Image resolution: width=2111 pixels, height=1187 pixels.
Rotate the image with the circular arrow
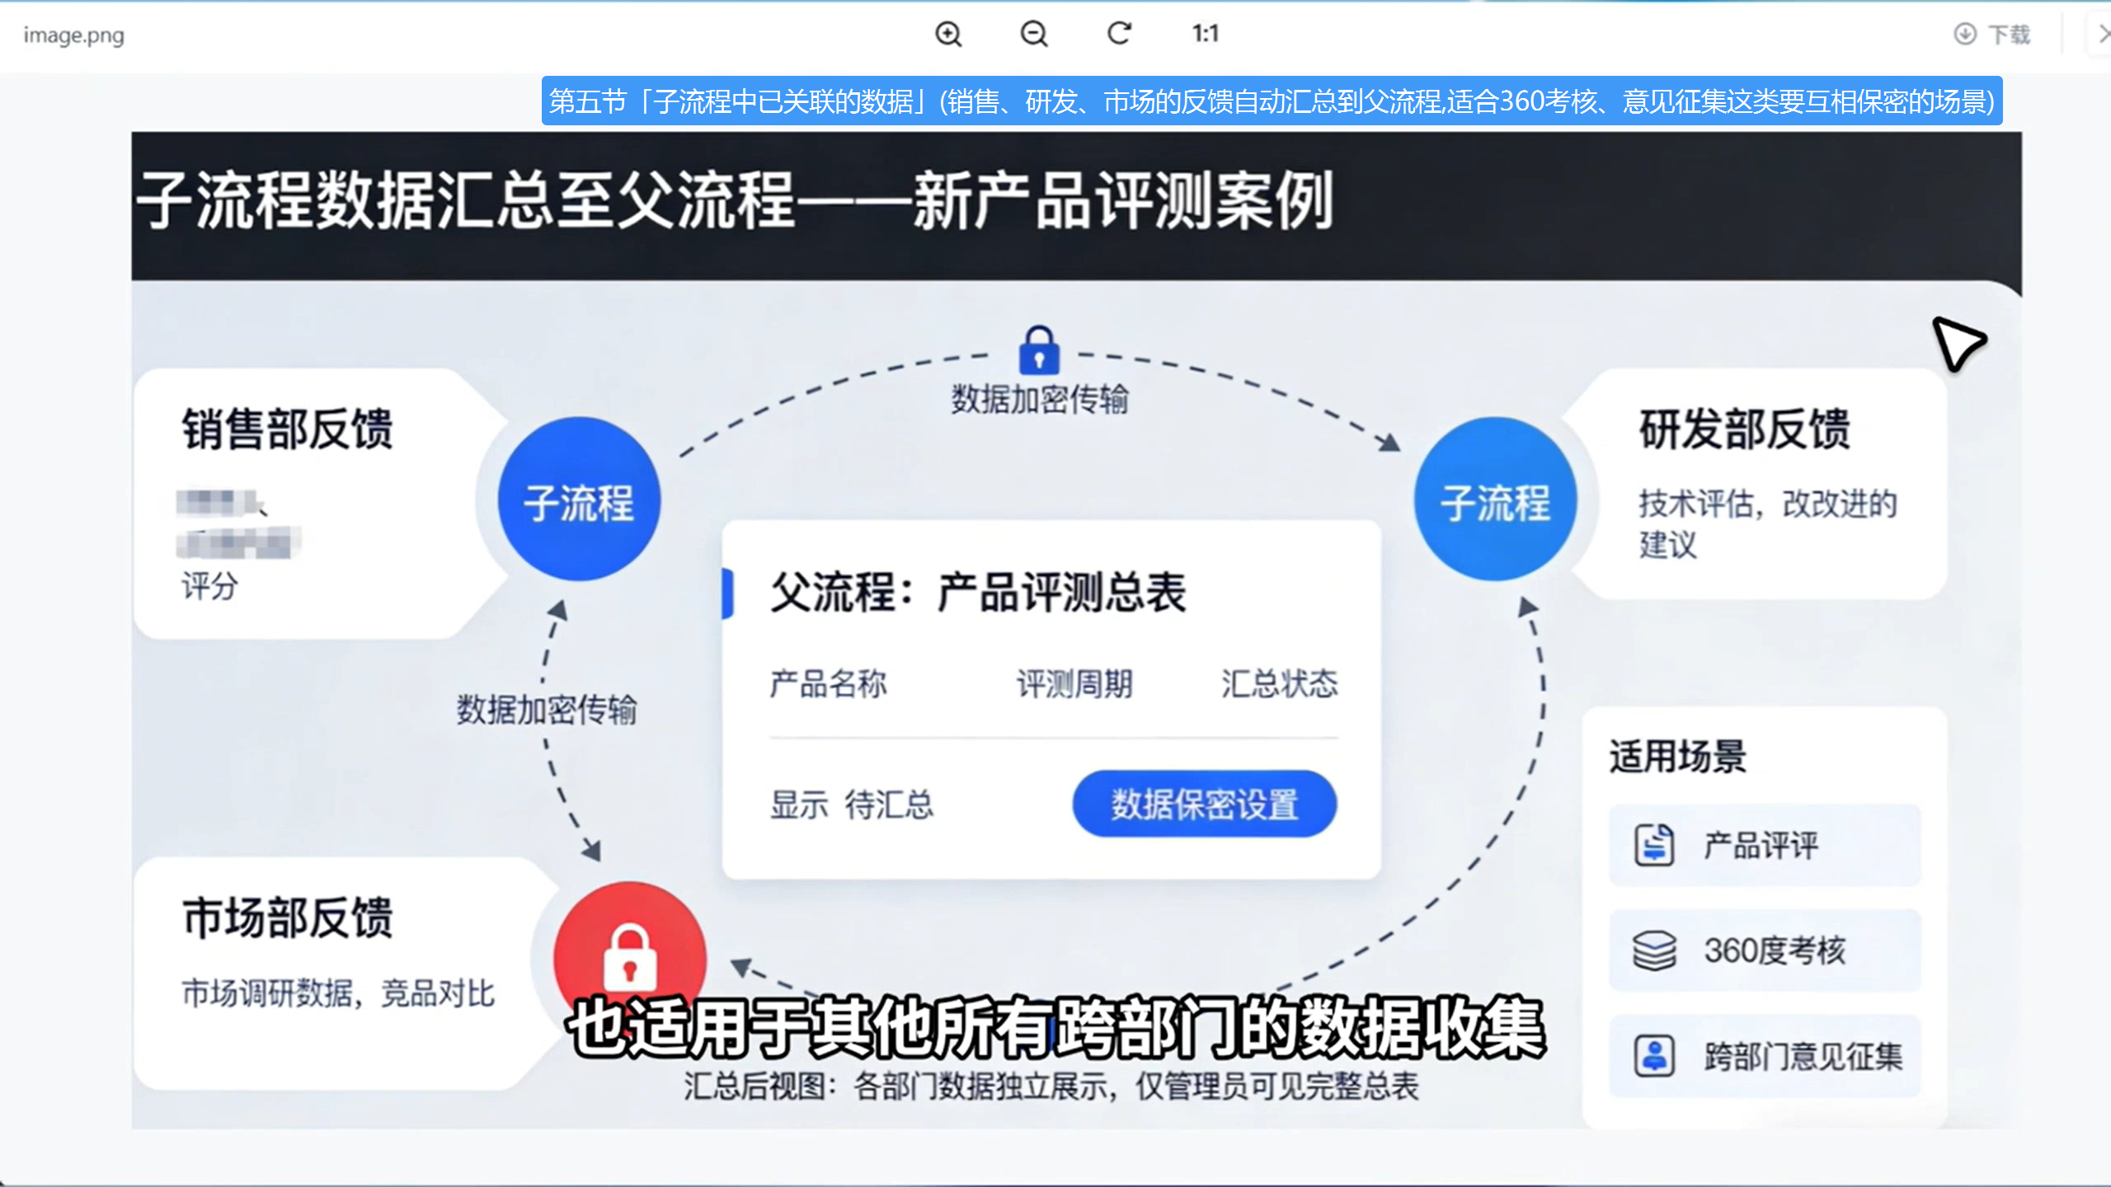pos(1119,34)
